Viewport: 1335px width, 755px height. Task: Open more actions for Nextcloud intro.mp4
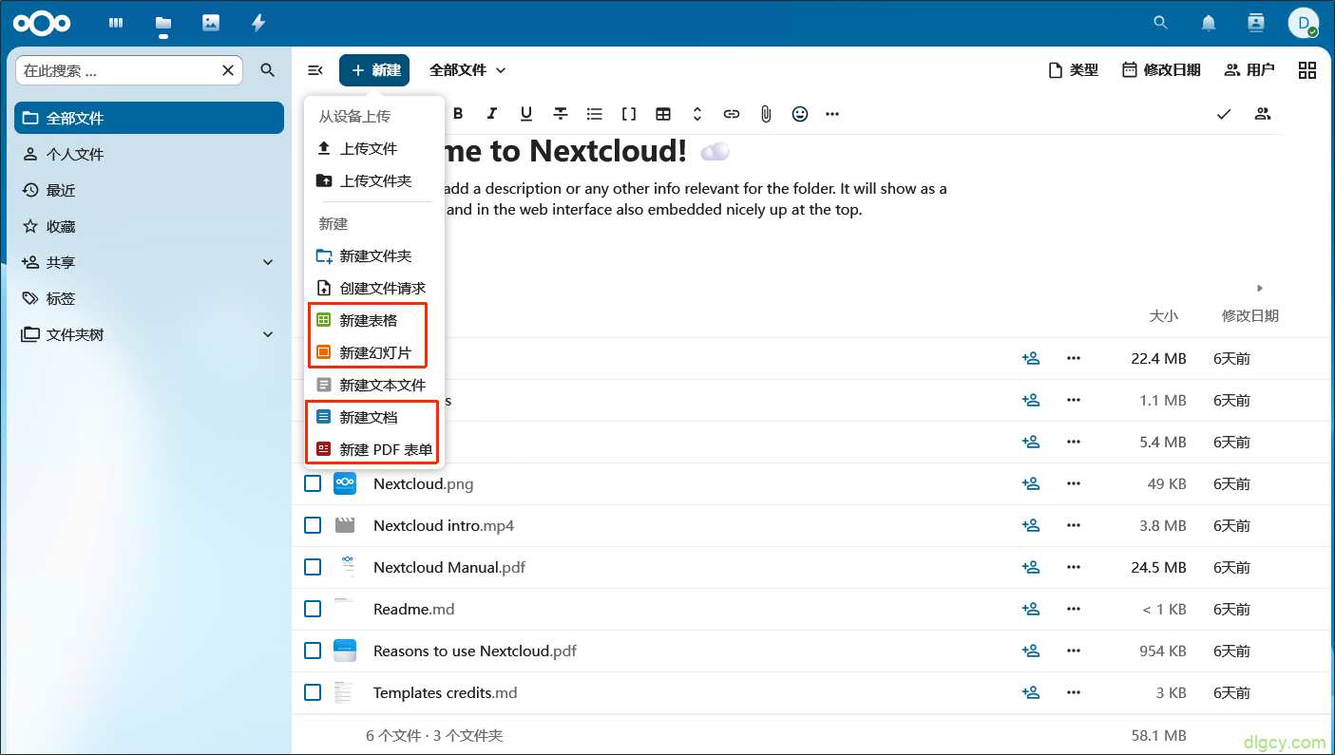point(1074,525)
